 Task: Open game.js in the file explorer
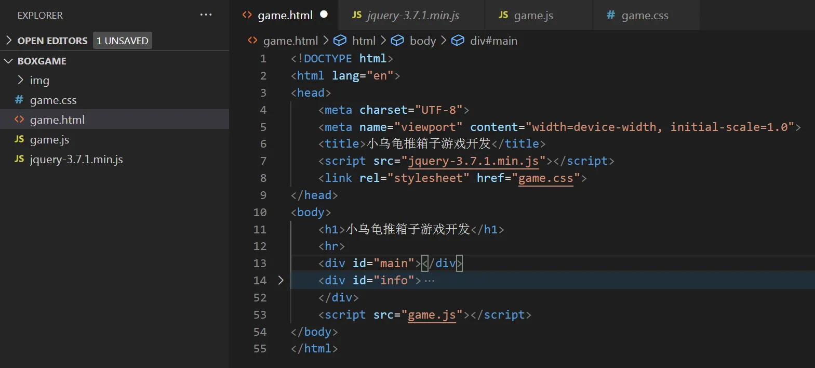(x=49, y=139)
